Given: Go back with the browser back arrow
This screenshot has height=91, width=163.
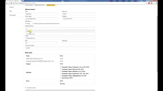Looking at the screenshot, I should (x=7, y=3).
